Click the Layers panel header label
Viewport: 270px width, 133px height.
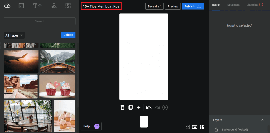pos(218,120)
